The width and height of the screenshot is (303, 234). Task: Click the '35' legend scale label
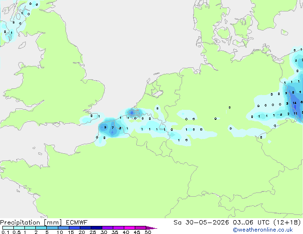(115, 232)
